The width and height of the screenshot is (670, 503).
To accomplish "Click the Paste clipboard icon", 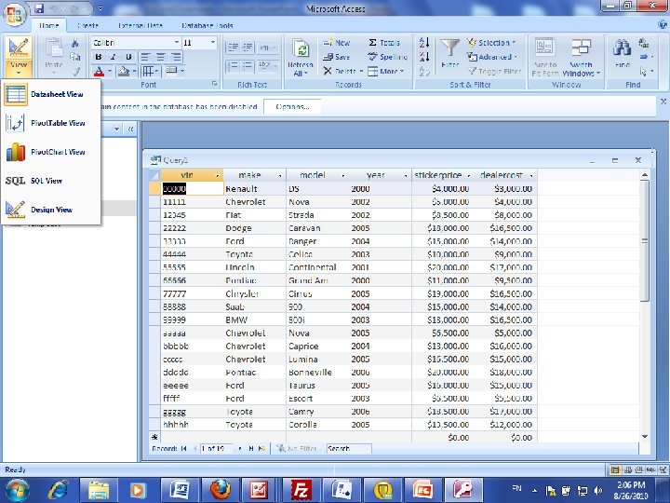I will coord(54,48).
